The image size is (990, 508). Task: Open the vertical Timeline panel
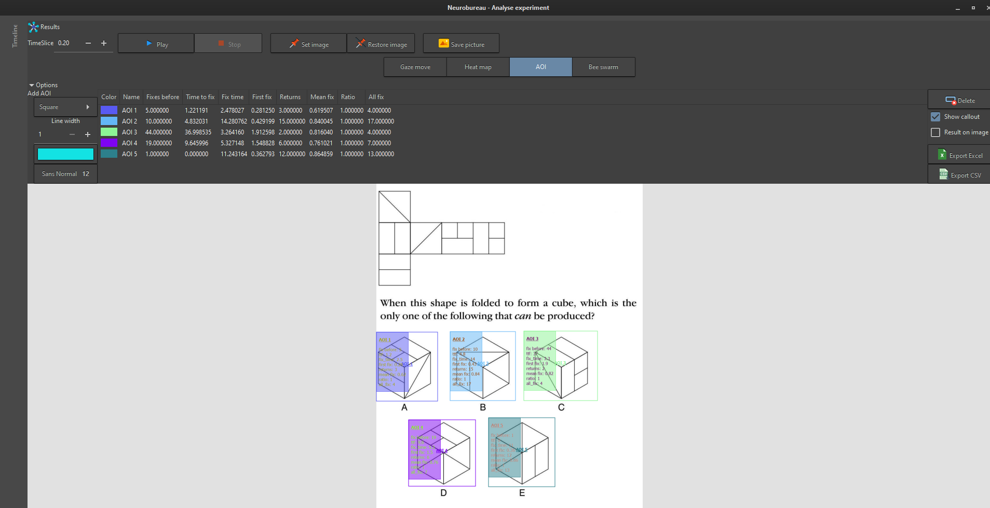pyautogui.click(x=15, y=36)
